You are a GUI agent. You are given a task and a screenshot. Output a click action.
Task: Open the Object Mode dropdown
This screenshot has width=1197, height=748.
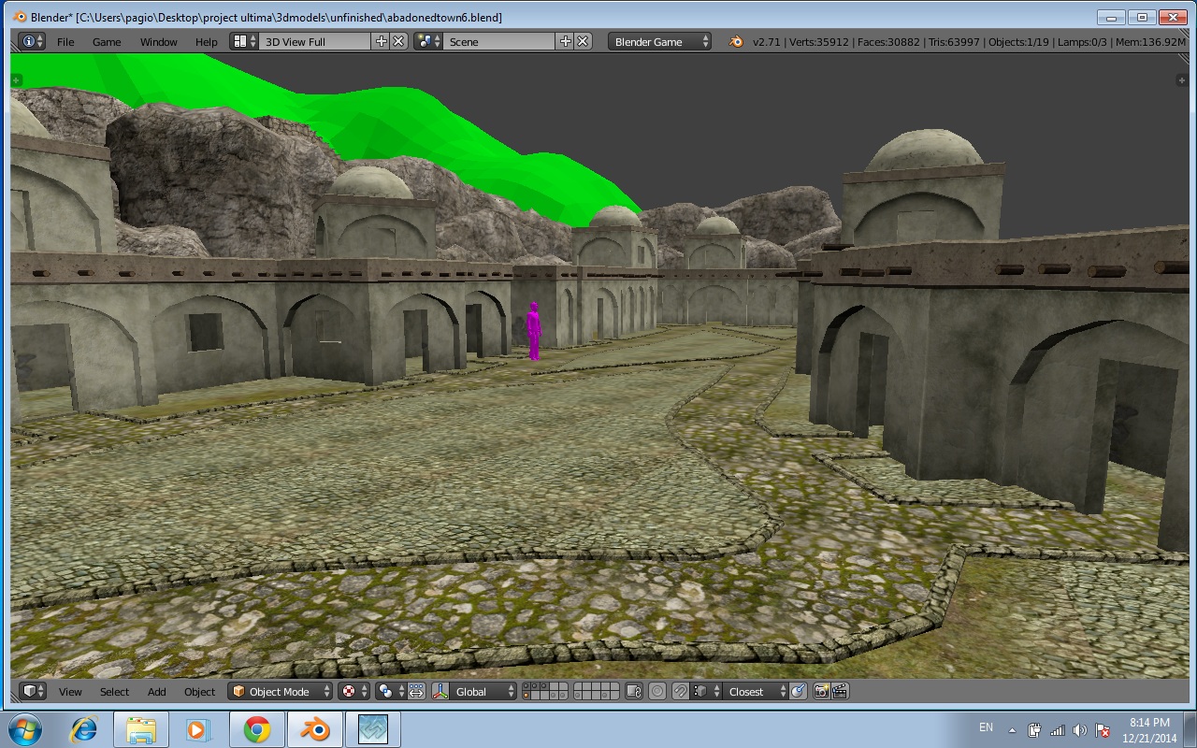(x=281, y=691)
